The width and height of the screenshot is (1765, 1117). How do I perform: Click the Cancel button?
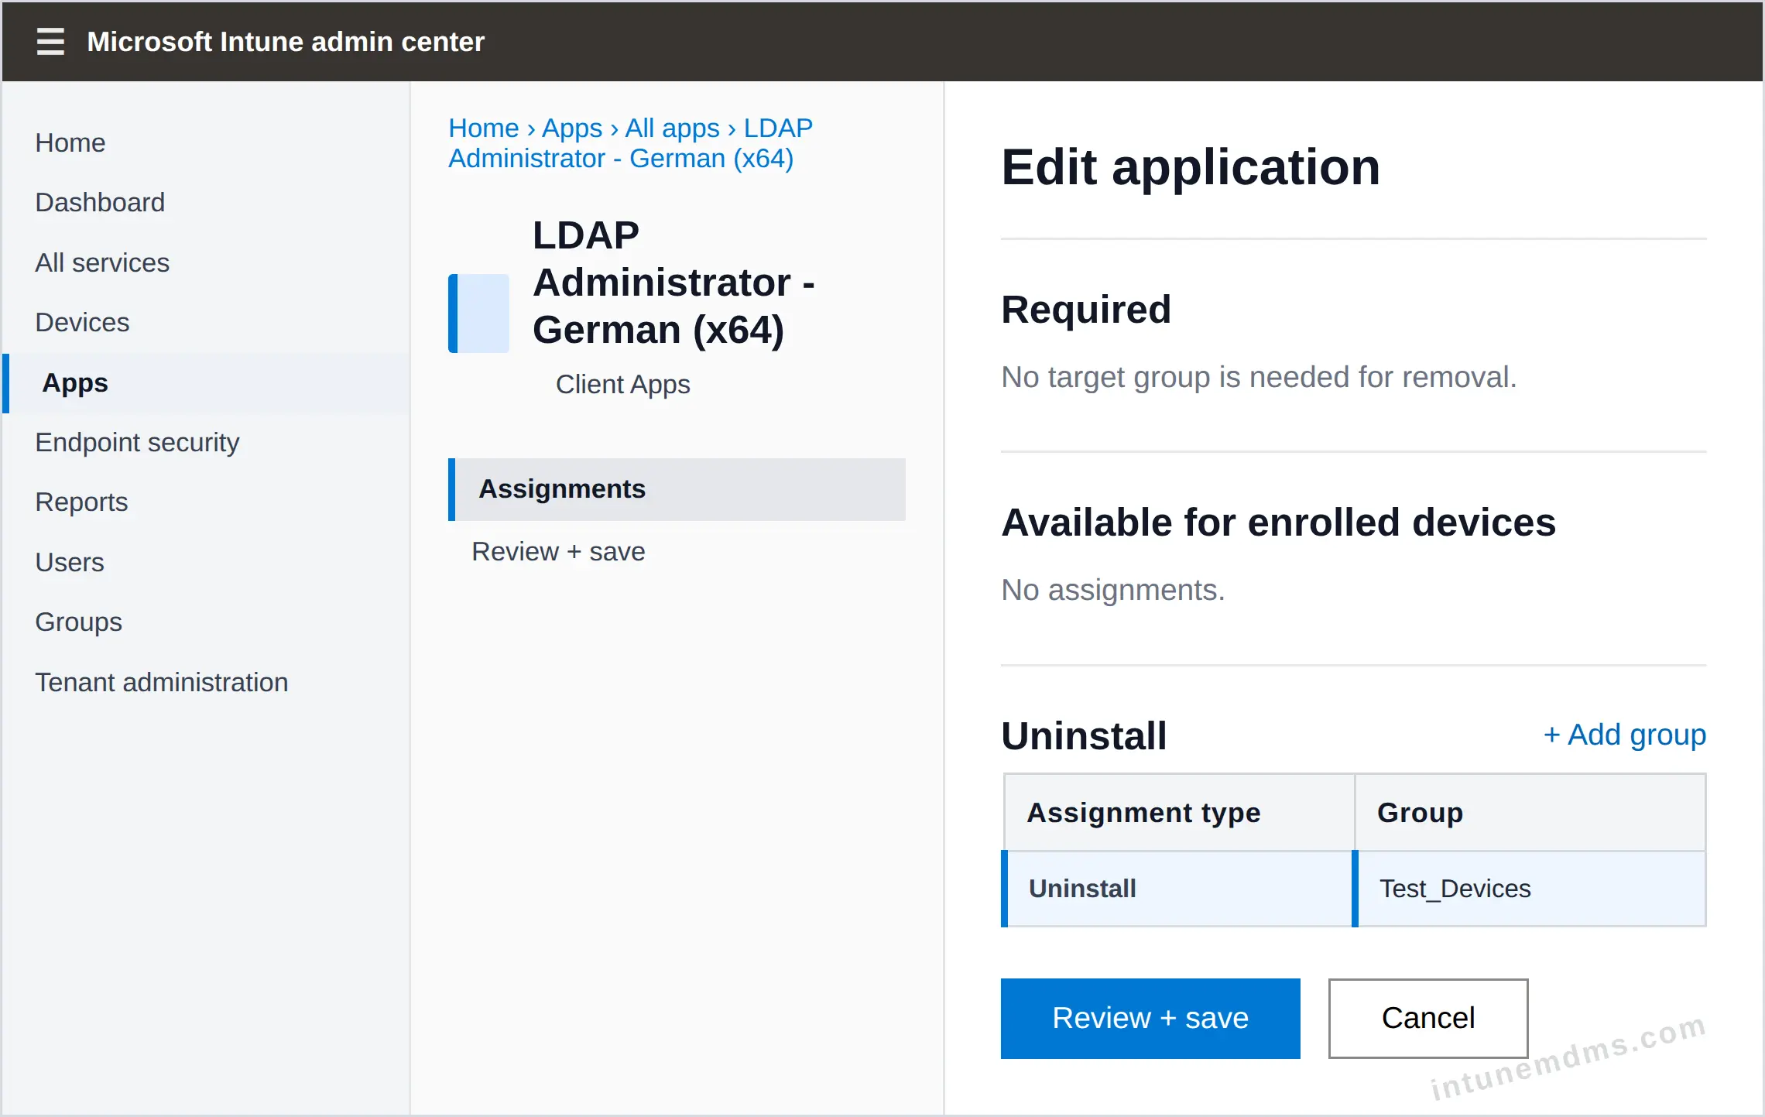(x=1428, y=1019)
